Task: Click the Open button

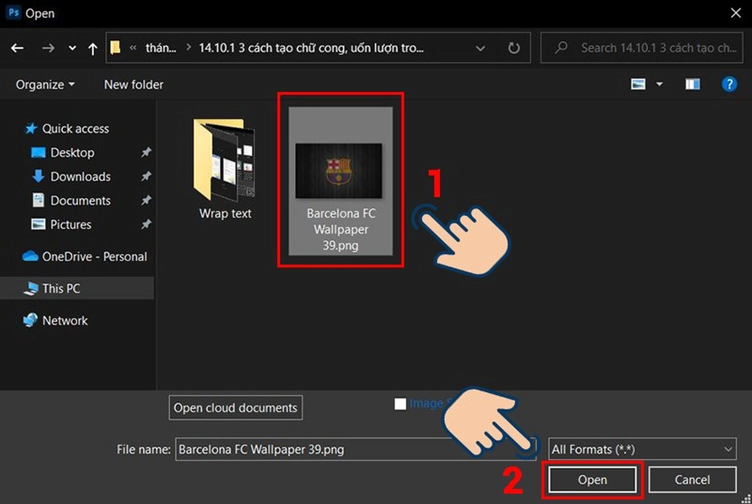Action: pyautogui.click(x=592, y=480)
